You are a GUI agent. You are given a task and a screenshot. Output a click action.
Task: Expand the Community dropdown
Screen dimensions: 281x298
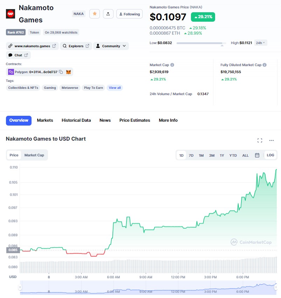(x=111, y=46)
